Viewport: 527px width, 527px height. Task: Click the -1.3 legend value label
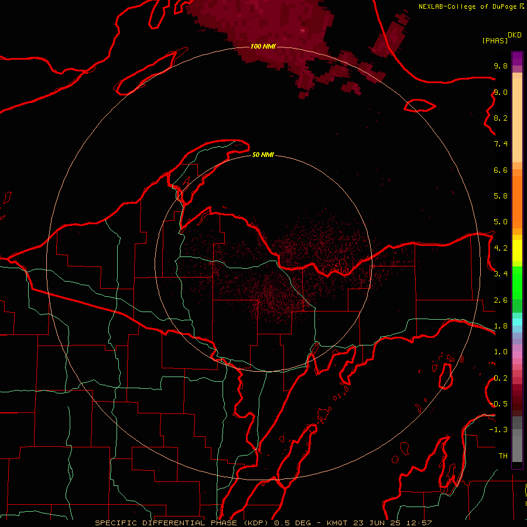[498, 430]
